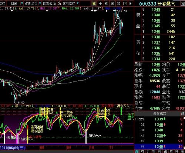Toggle the 标 toolbar button
Screen dimensions: 185x153
94,3
